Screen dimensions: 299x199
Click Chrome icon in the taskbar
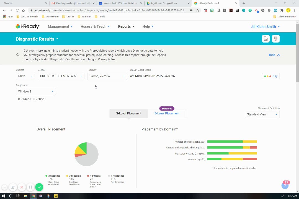coord(33,196)
